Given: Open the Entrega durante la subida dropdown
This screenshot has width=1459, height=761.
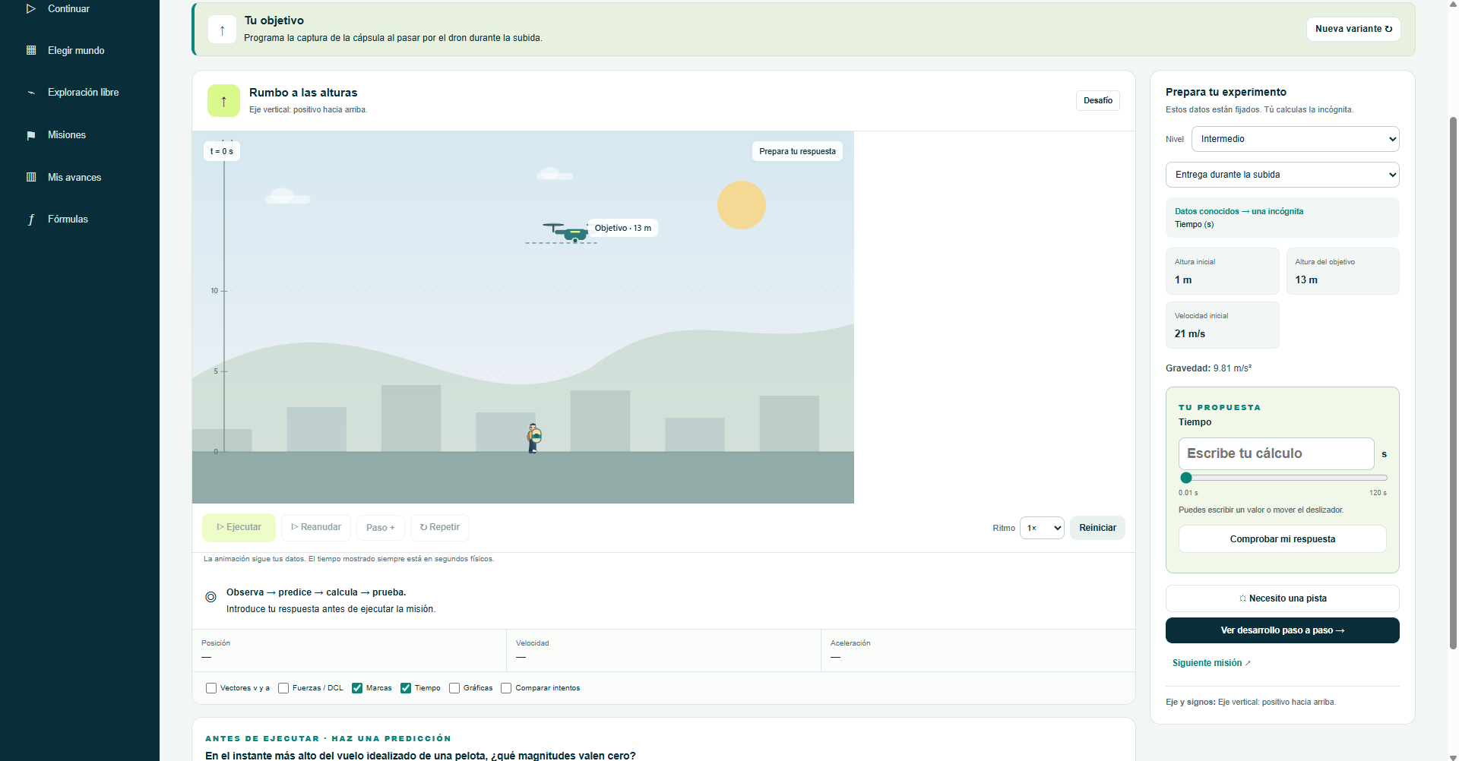Looking at the screenshot, I should (1282, 175).
